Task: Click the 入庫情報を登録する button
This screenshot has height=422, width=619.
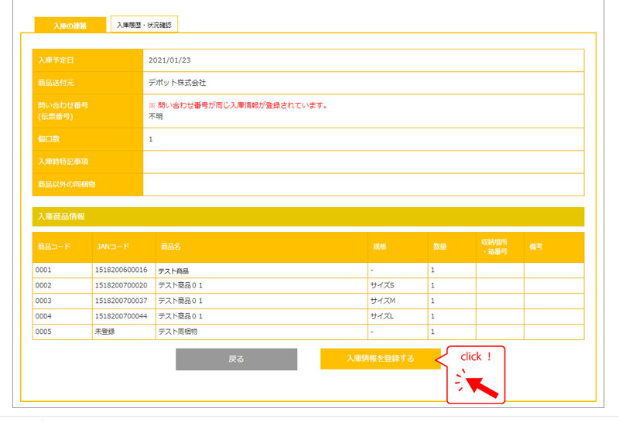Action: [x=380, y=359]
